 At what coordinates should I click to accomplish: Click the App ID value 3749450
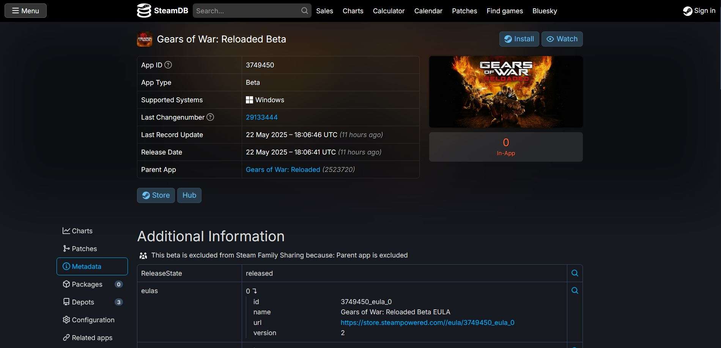[x=260, y=65]
